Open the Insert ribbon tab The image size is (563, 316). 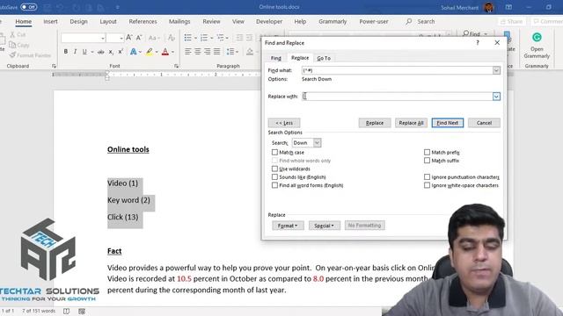point(50,21)
